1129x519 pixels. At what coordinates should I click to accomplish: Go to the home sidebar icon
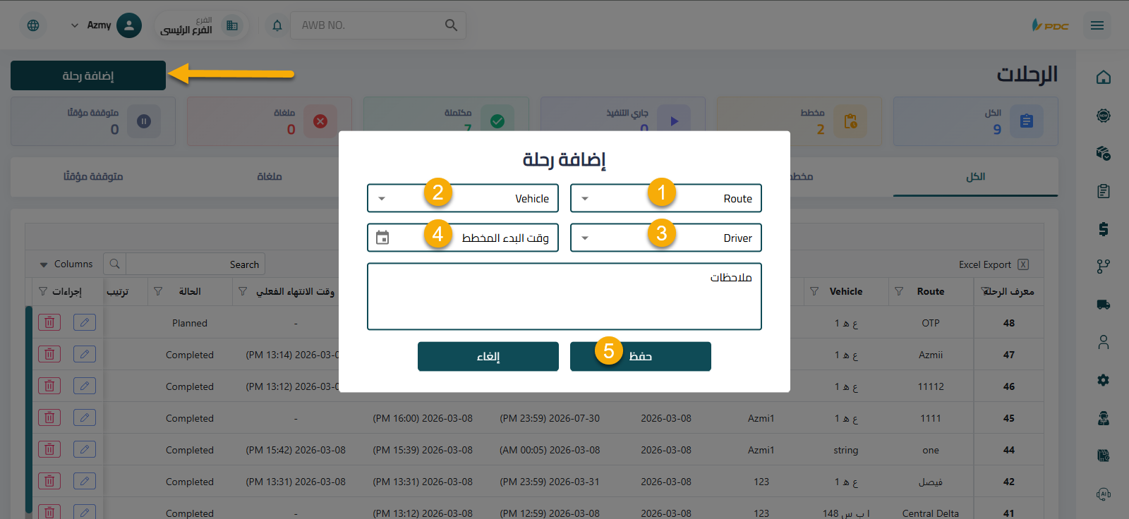pyautogui.click(x=1104, y=78)
